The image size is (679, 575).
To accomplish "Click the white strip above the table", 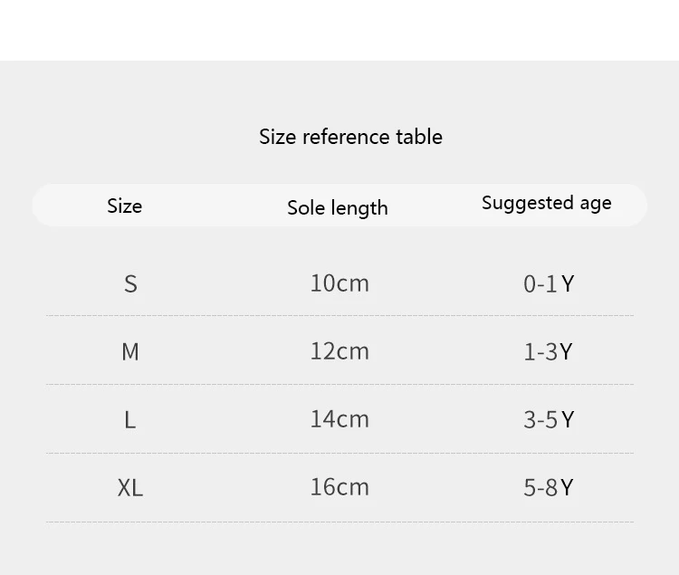I will [x=339, y=30].
